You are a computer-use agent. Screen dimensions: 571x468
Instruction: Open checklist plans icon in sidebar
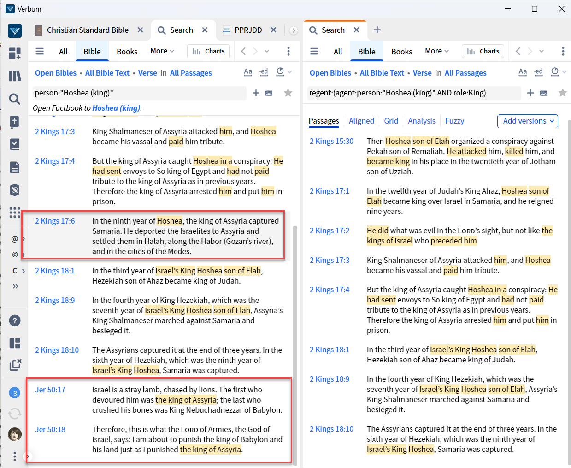(15, 144)
